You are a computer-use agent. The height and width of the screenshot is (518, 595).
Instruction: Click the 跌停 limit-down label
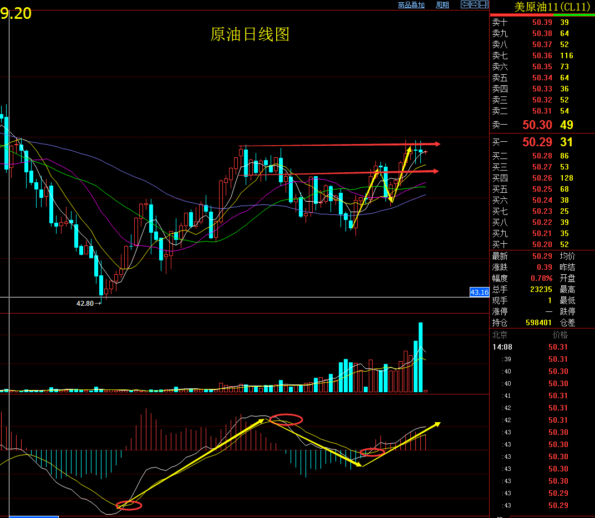coord(568,312)
